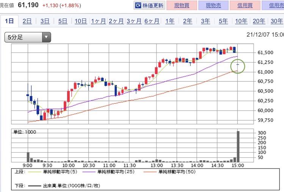Switch to the 2ヶ月 period tab

point(116,21)
